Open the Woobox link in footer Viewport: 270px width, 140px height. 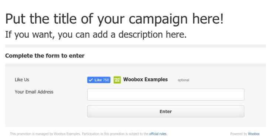[254, 134]
